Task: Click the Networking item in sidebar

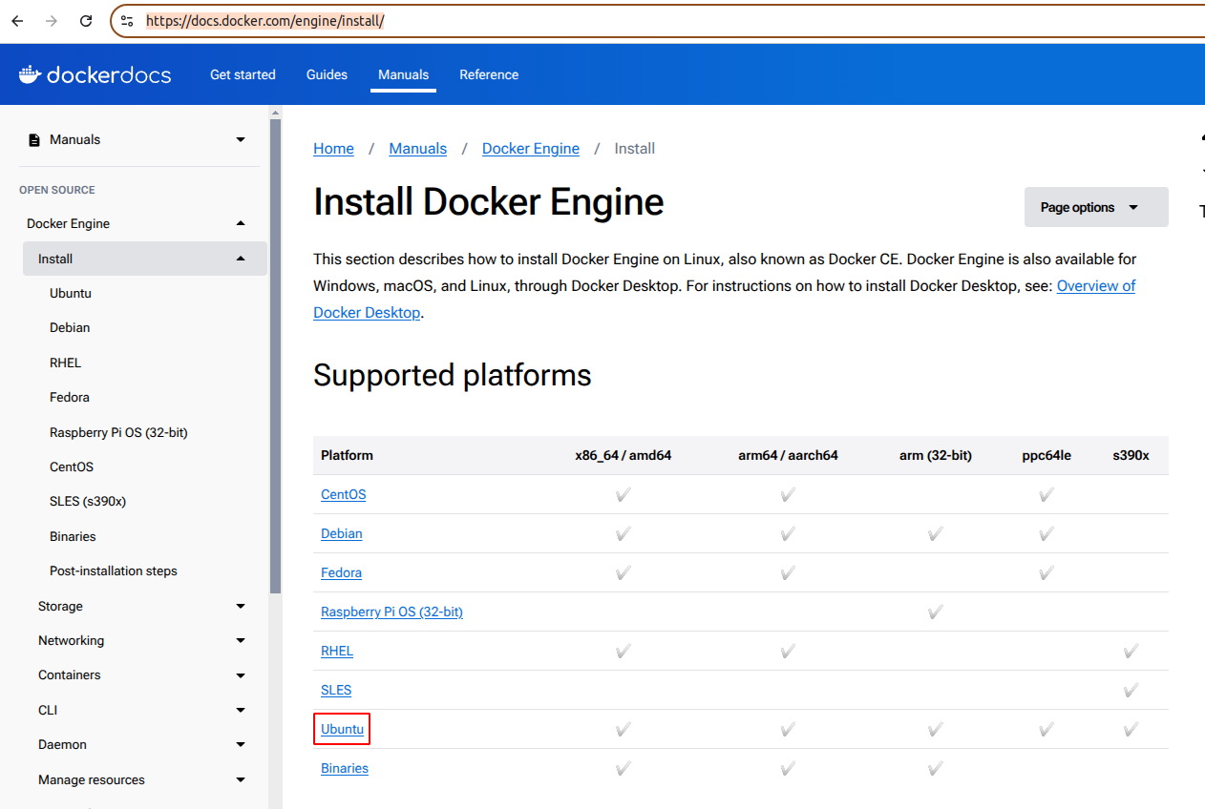Action: click(71, 640)
